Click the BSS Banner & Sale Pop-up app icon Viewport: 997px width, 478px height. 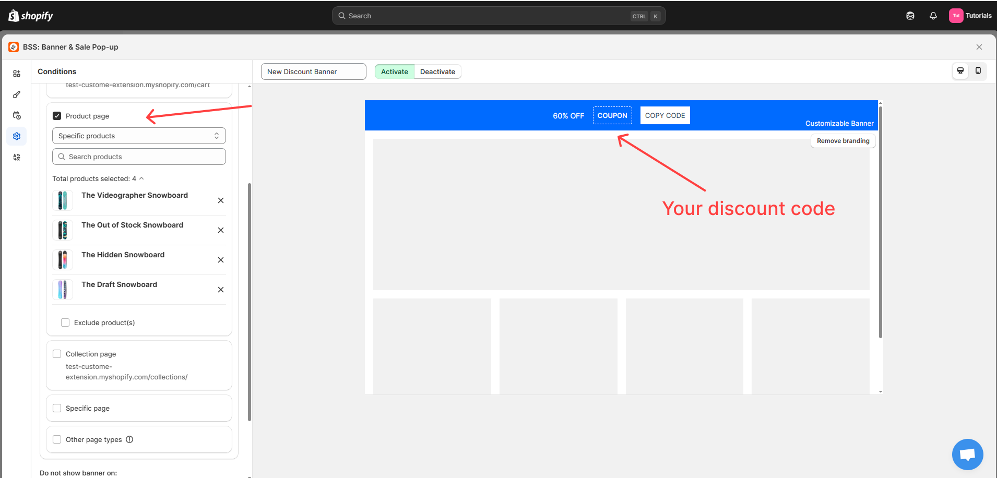[x=14, y=47]
